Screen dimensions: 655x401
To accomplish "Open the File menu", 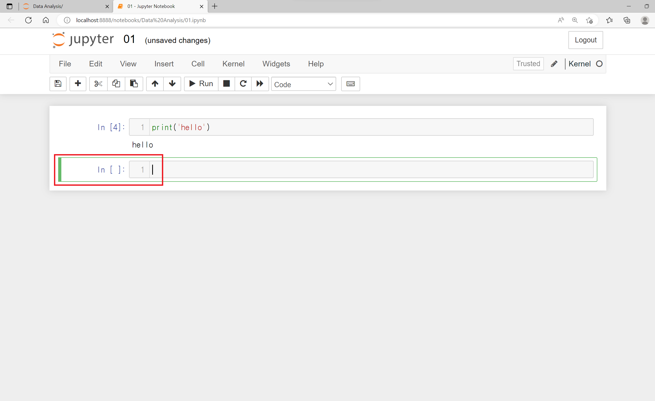I will click(x=65, y=63).
